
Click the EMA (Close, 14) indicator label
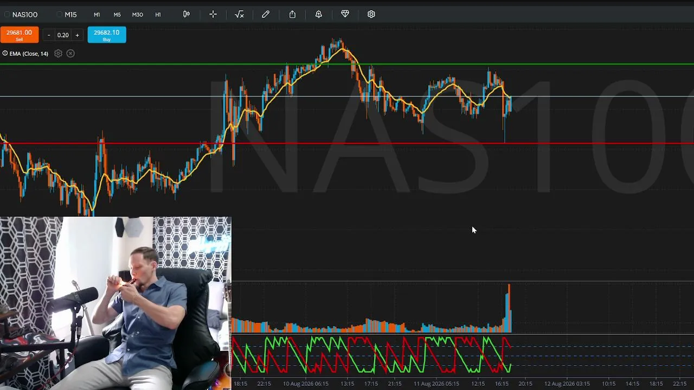click(29, 54)
